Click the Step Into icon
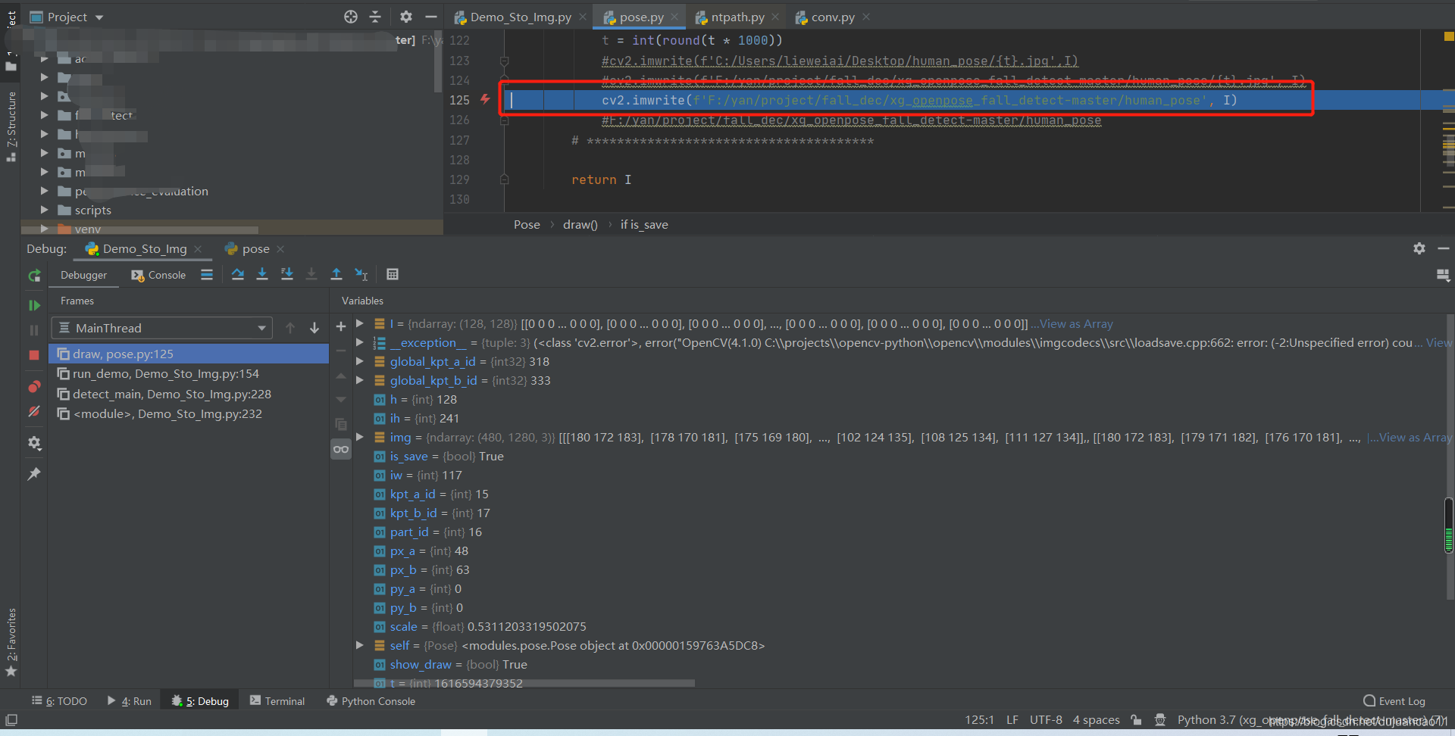This screenshot has width=1455, height=736. point(262,274)
